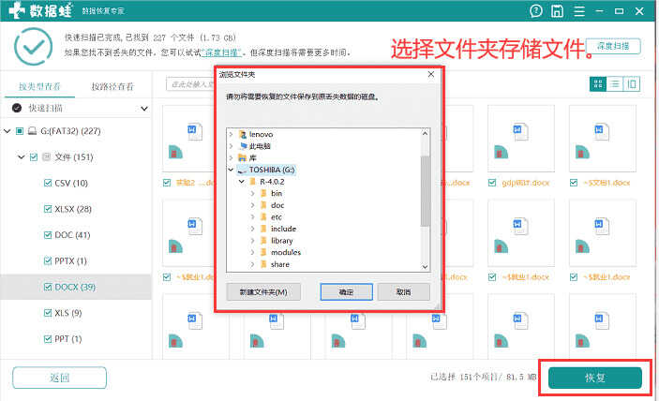Follow the 深度扫描 hyperlink in the message
This screenshot has height=401, width=659.
click(221, 52)
